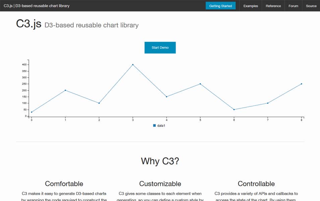
Task: Click the C3.js brand in the navbar
Action: point(38,5)
